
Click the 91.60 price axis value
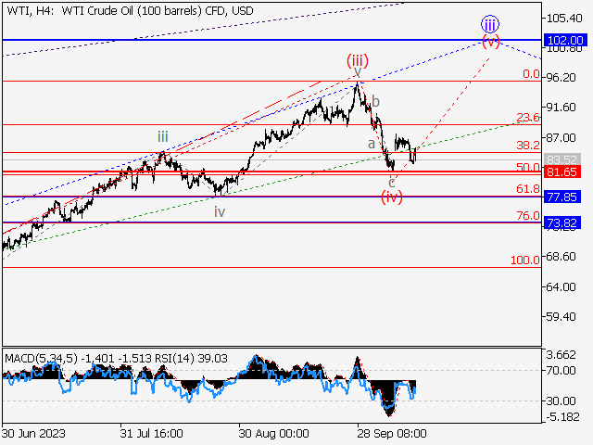[561, 108]
